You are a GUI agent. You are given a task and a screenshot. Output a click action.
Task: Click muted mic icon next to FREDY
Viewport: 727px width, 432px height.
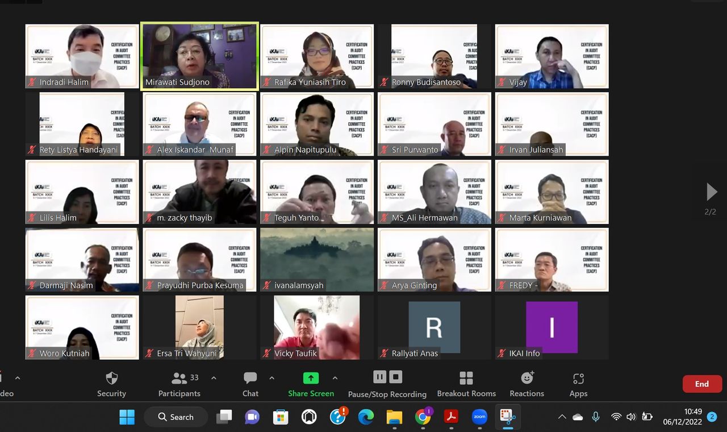(x=502, y=285)
